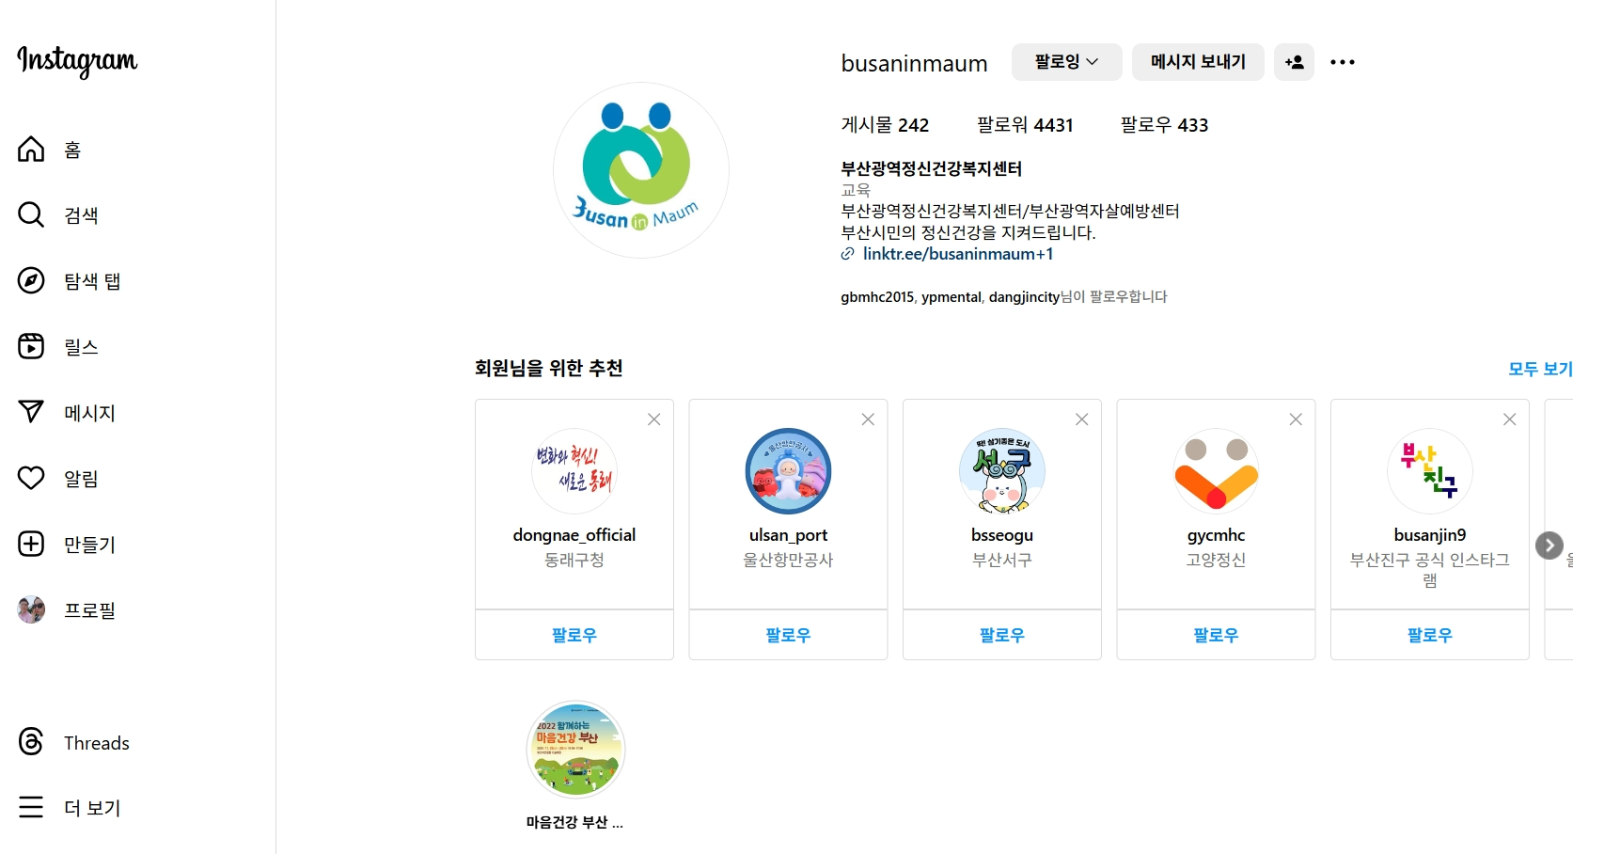
Task: Open the Messages paper plane icon
Action: point(31,412)
